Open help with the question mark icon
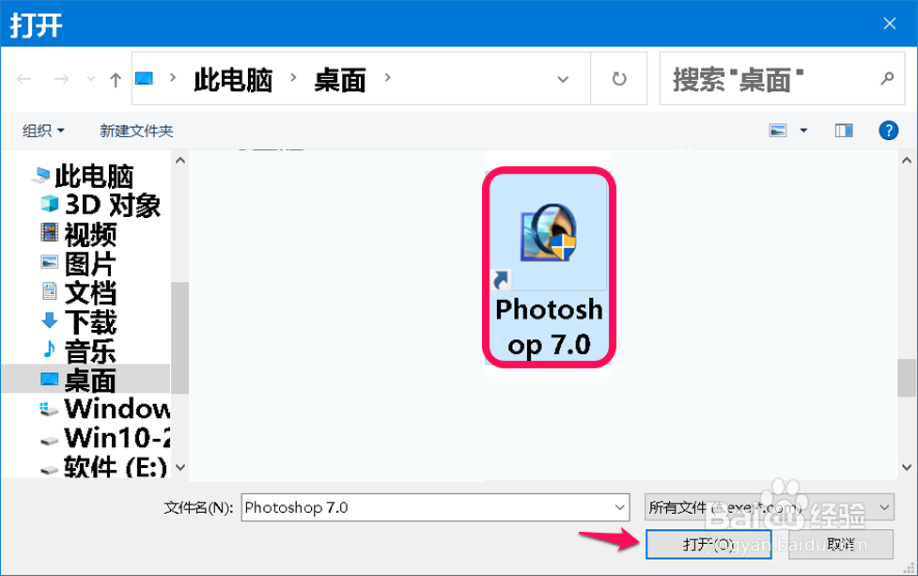 point(888,131)
